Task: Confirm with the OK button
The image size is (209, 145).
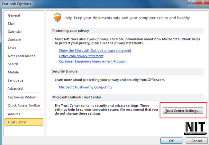Action: click(x=171, y=141)
